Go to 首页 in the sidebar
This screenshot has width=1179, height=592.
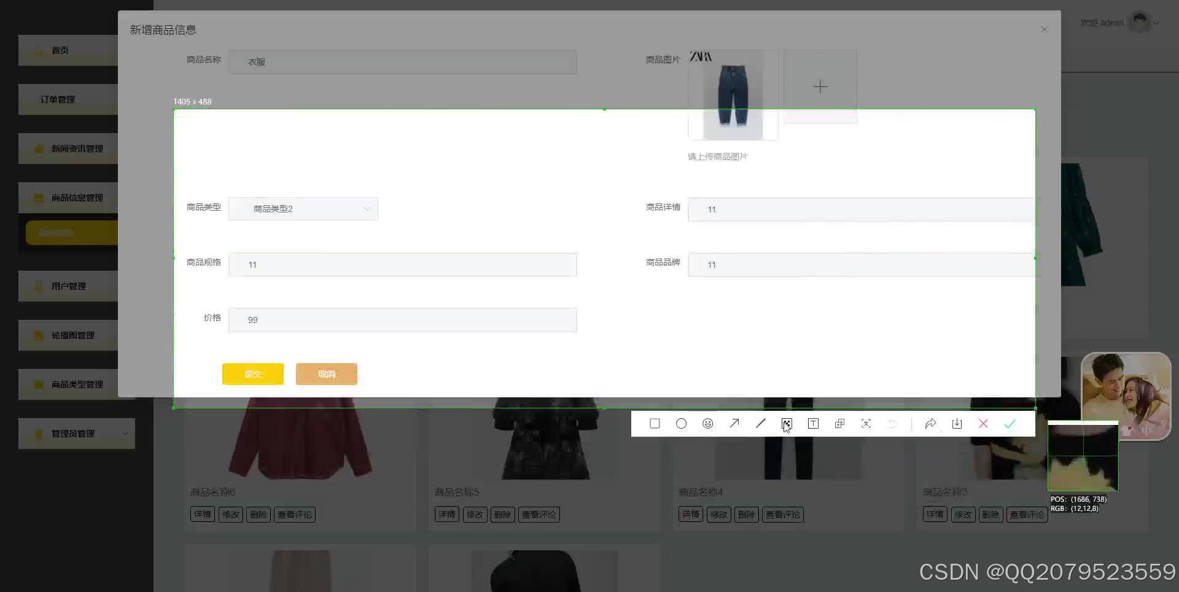point(68,50)
